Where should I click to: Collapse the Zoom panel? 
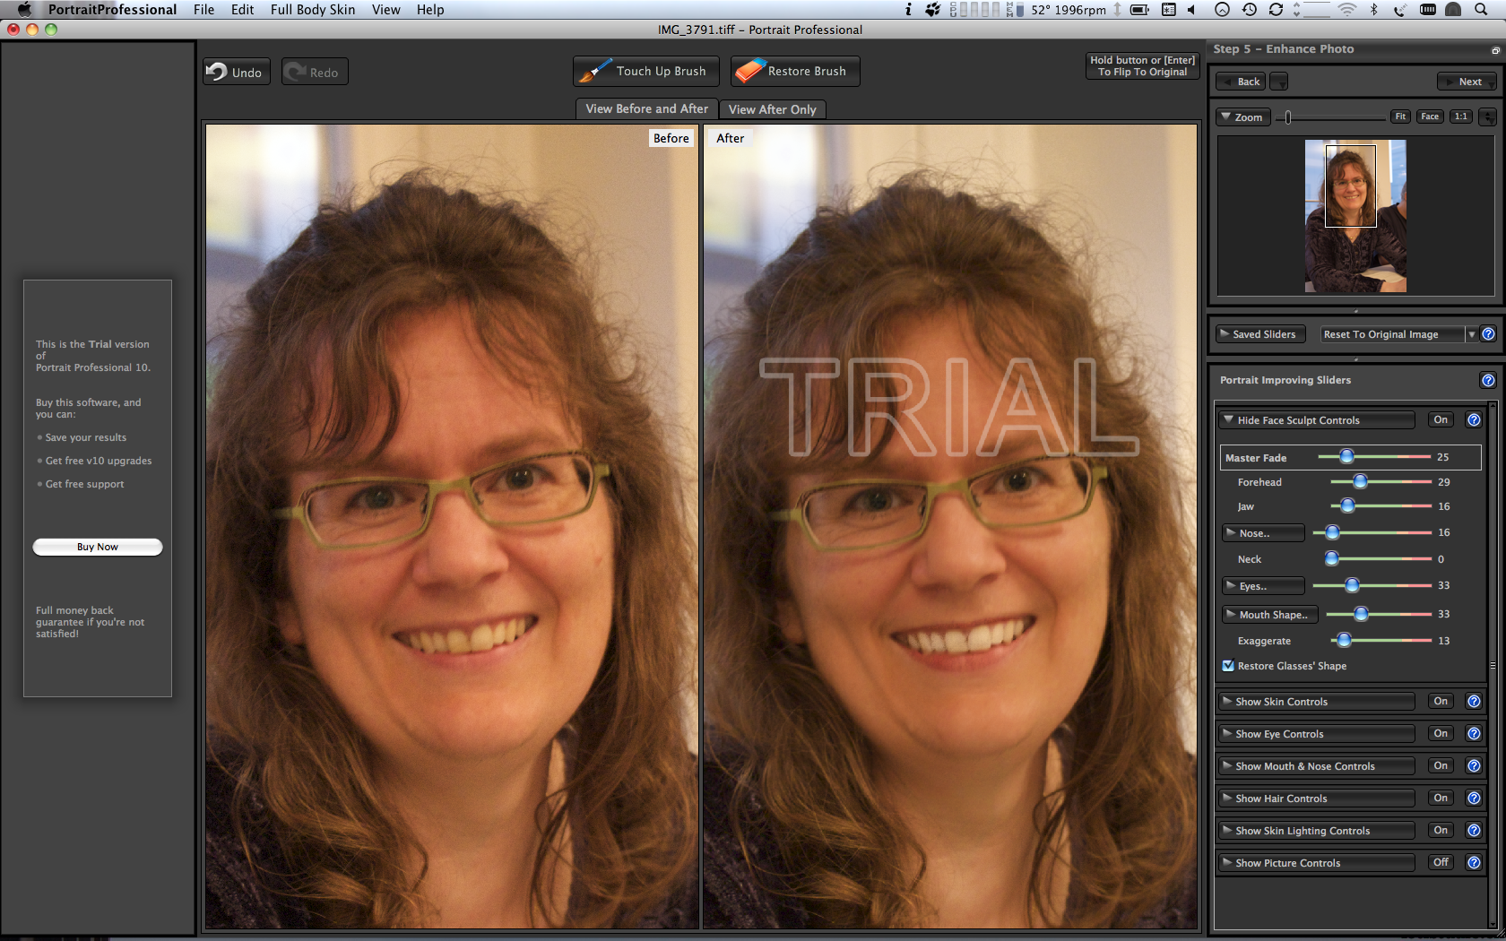pos(1243,117)
